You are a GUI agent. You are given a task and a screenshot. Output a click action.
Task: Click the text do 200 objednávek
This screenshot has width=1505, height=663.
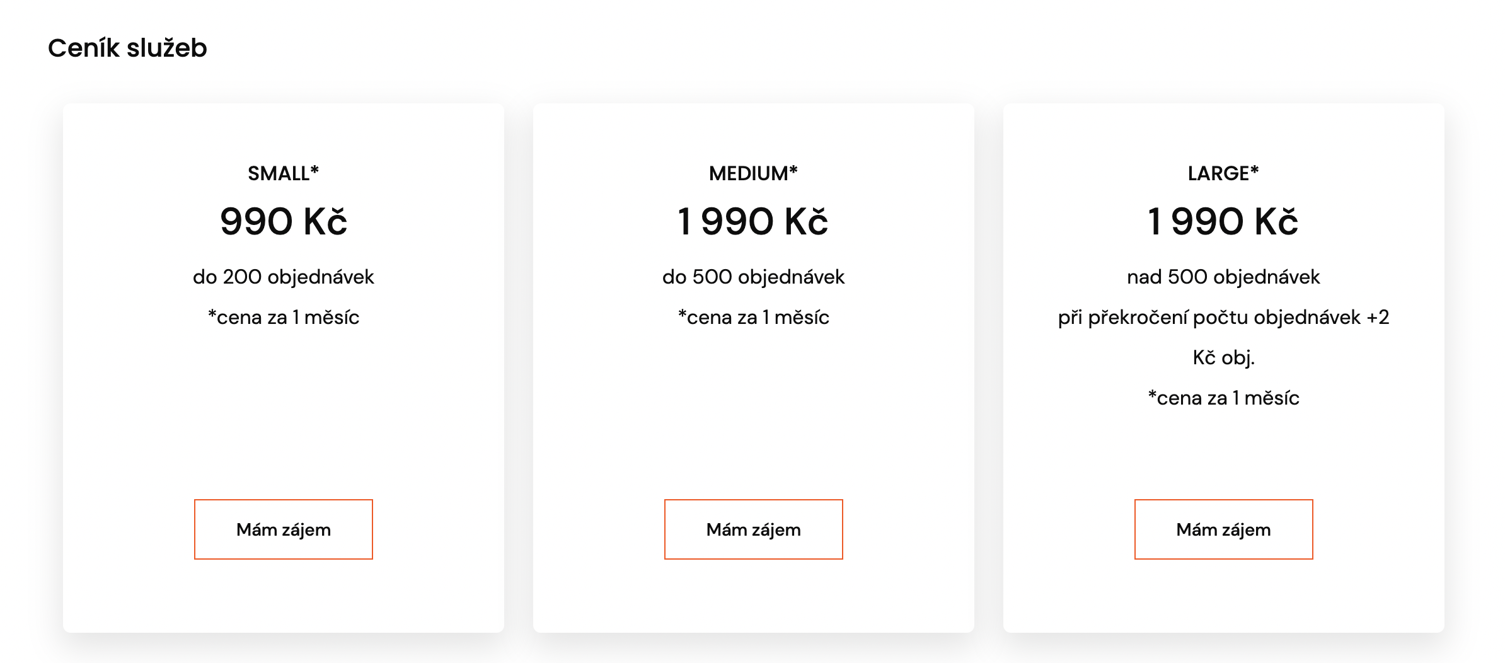[x=284, y=277]
